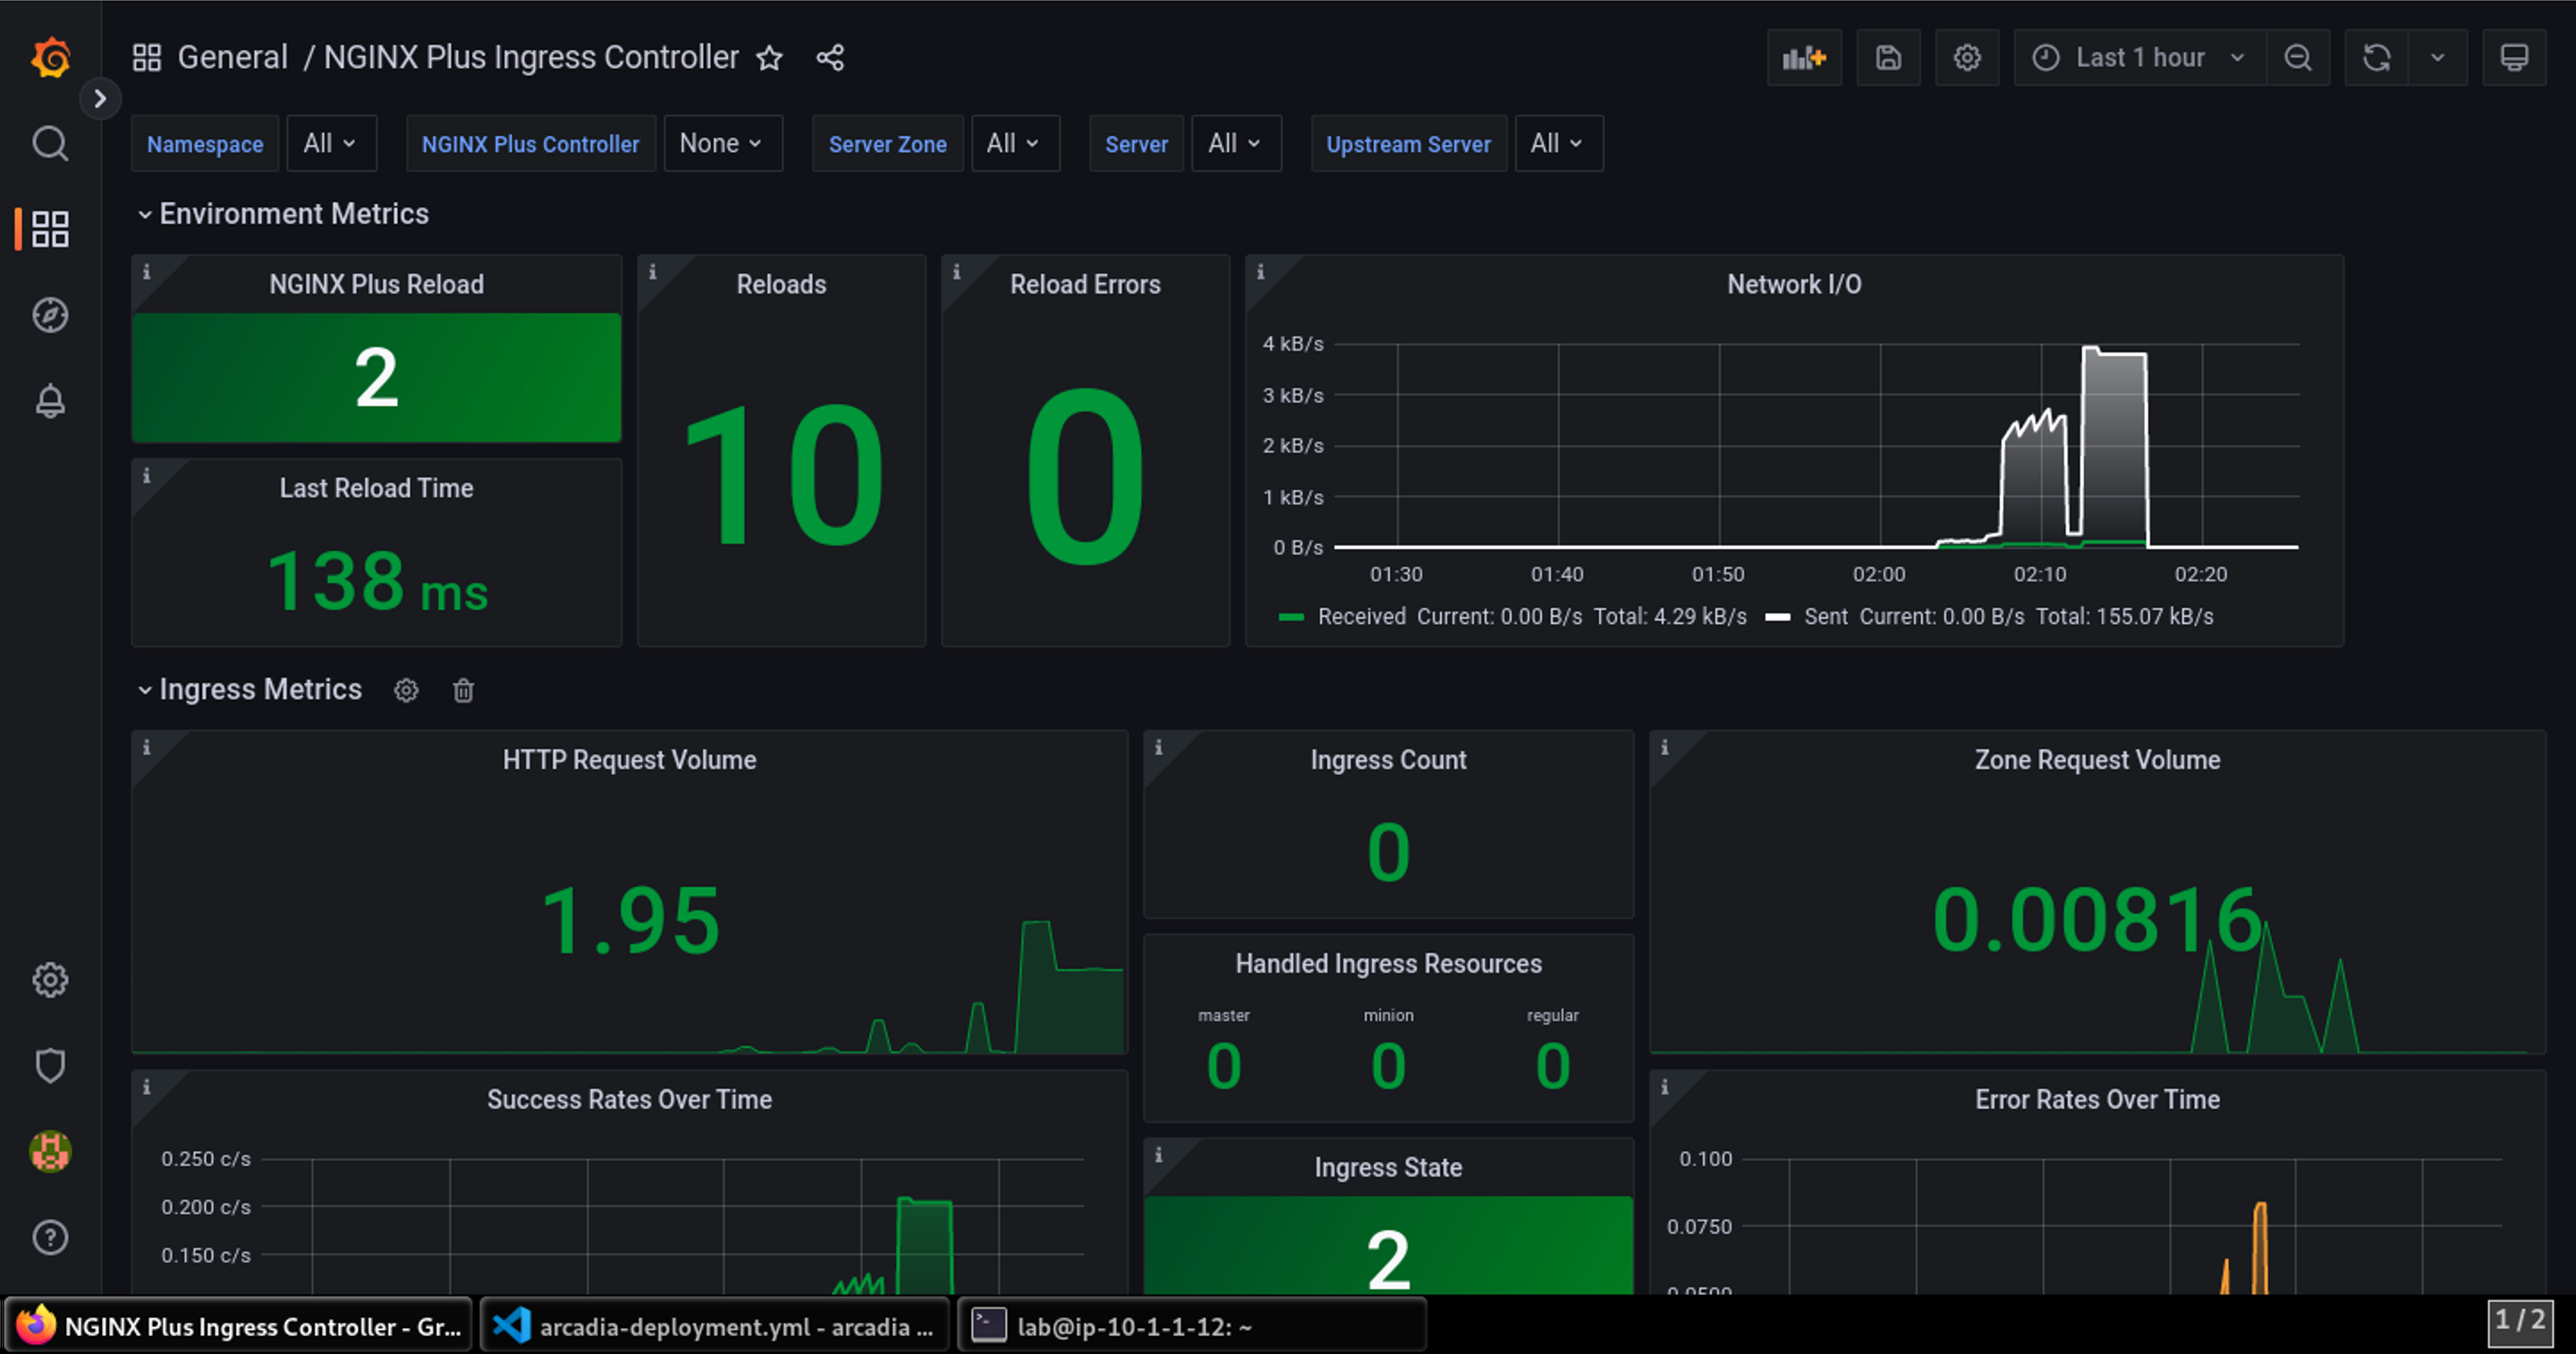The height and width of the screenshot is (1354, 2576).
Task: Show info for HTTP Request Volume panel
Action: click(147, 748)
